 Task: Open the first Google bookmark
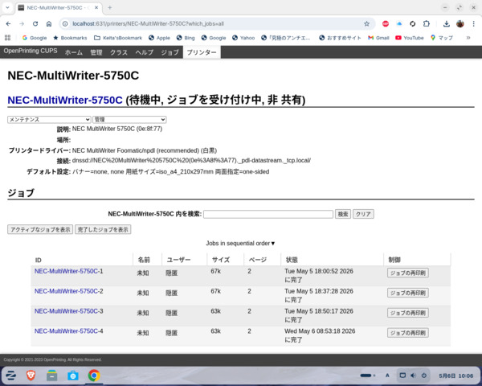coord(35,38)
